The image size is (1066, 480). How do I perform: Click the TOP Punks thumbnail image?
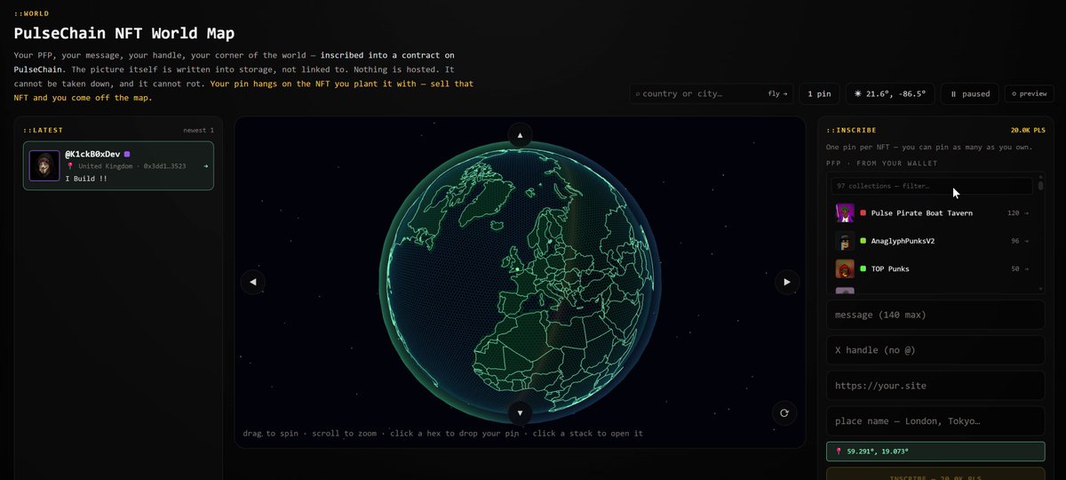click(845, 268)
